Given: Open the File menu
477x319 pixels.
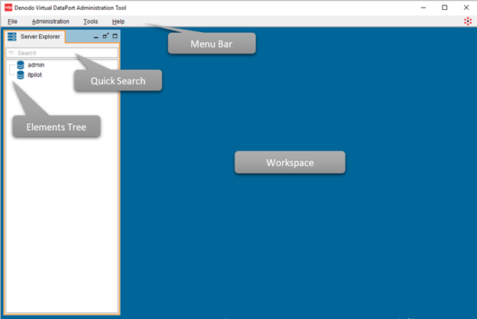Looking at the screenshot, I should [x=12, y=21].
